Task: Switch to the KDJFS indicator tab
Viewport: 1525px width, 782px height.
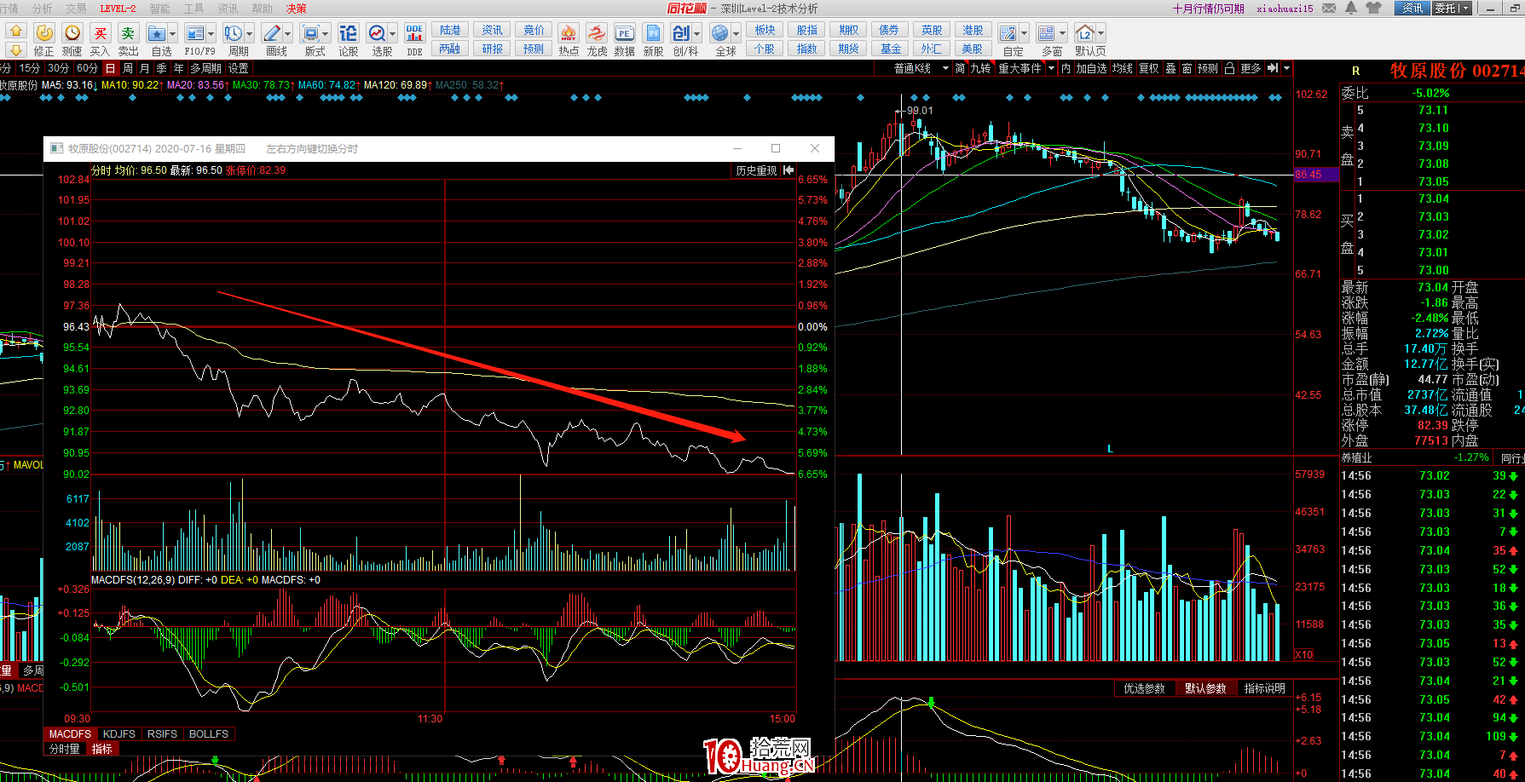Action: [118, 733]
